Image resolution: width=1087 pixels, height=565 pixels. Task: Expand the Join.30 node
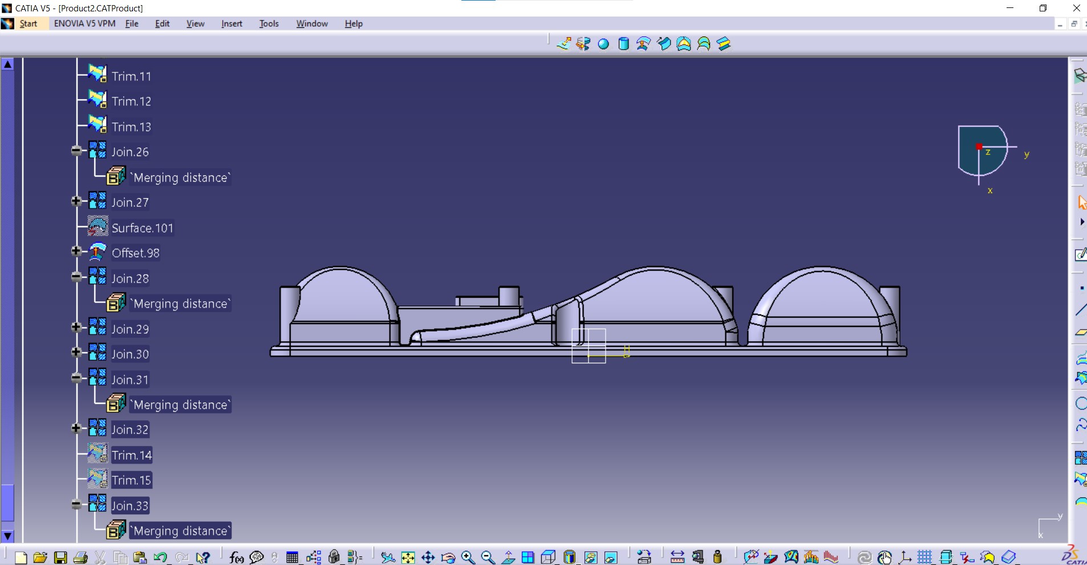(x=76, y=353)
